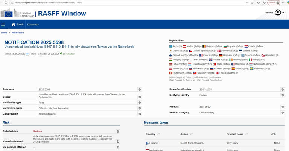The height and width of the screenshot is (151, 289).
Task: Copy the Classification field value
Action: (x=140, y=114)
